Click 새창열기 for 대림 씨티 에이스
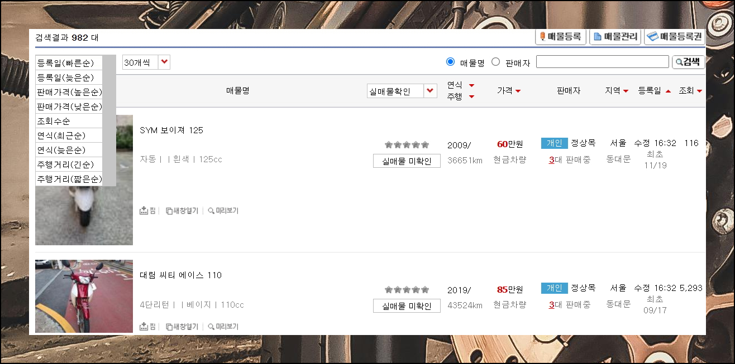The image size is (735, 364). coord(182,327)
